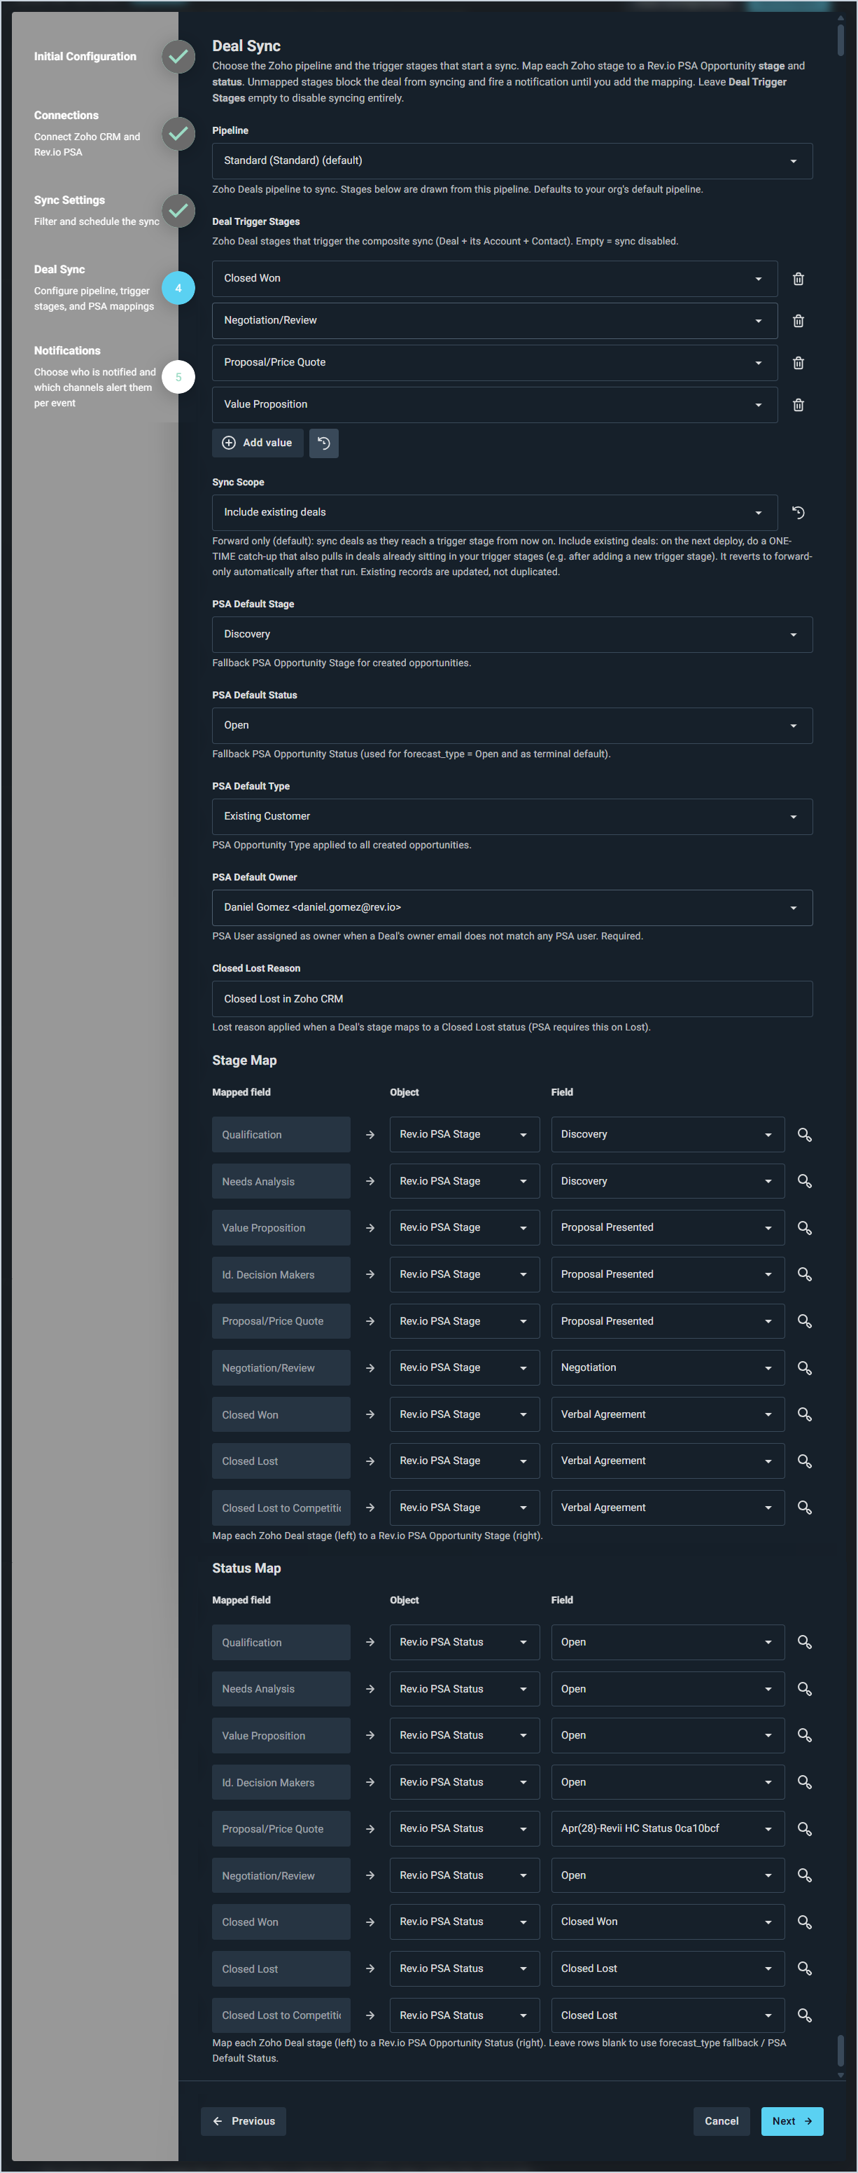This screenshot has width=858, height=2173.
Task: Reset the Sync Scope field to default
Action: (x=798, y=512)
